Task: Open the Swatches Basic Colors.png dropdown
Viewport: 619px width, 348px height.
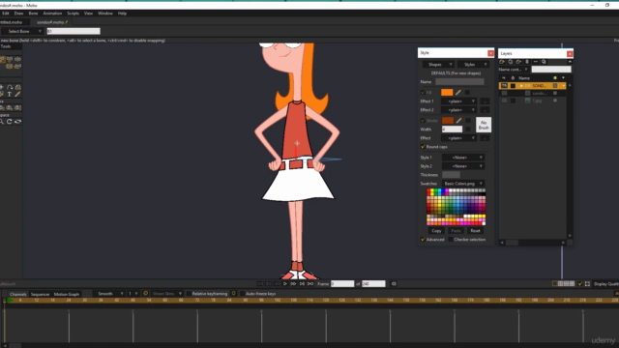Action: point(462,184)
